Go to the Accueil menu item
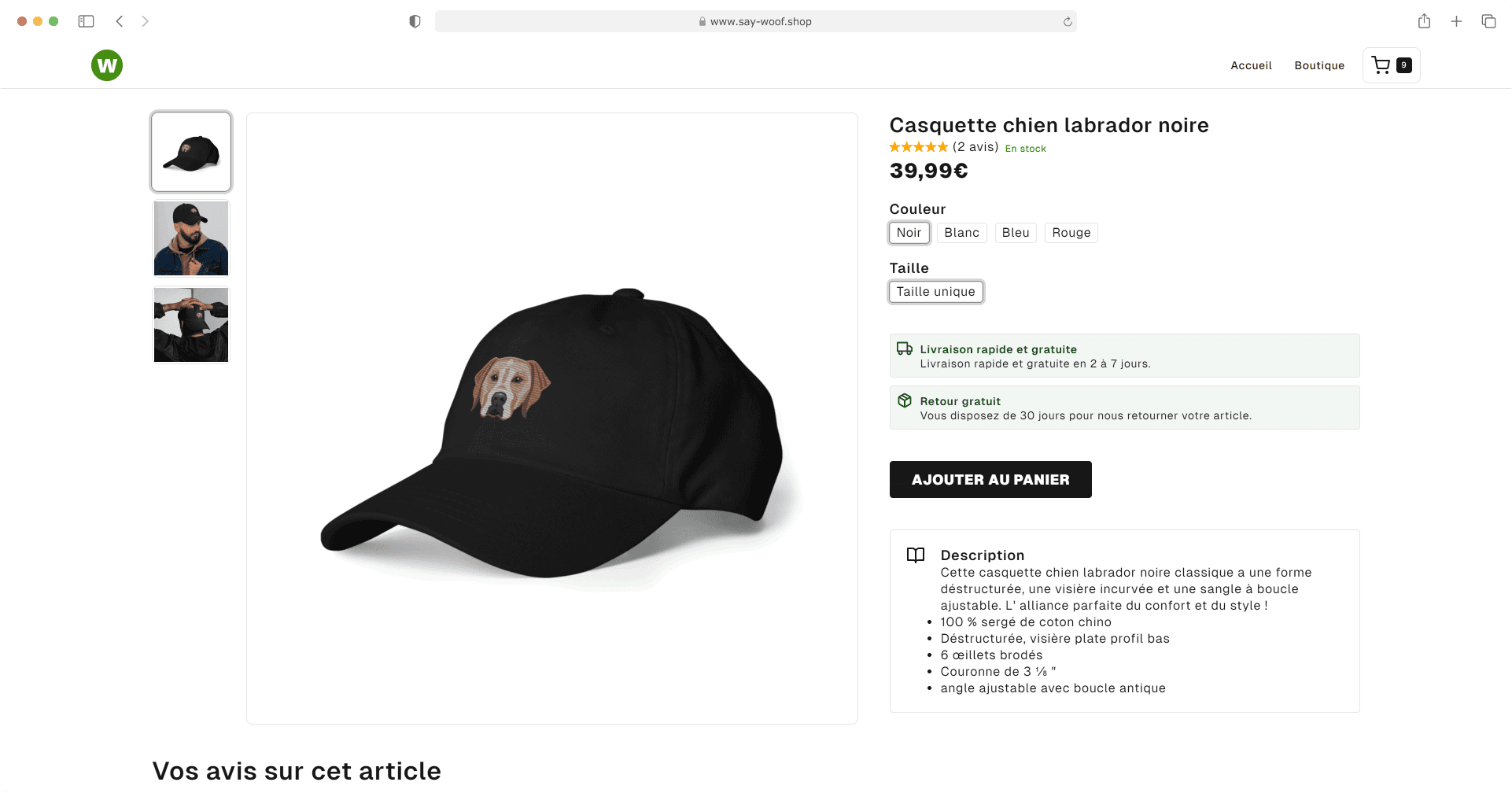 tap(1251, 65)
